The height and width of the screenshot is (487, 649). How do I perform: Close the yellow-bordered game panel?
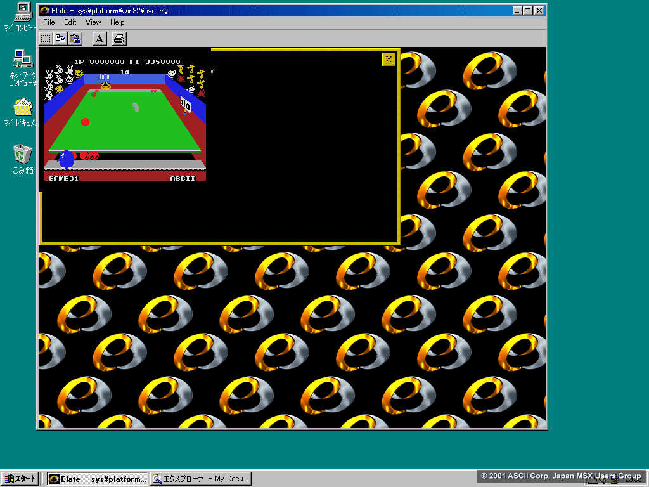[x=389, y=59]
